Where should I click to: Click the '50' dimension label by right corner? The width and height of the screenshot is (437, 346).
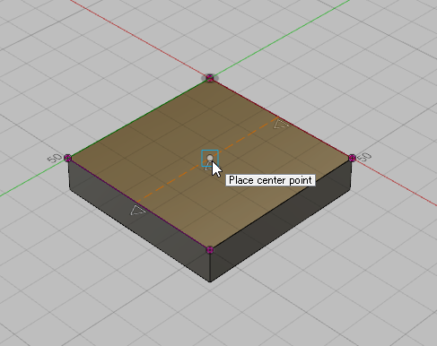tap(364, 157)
